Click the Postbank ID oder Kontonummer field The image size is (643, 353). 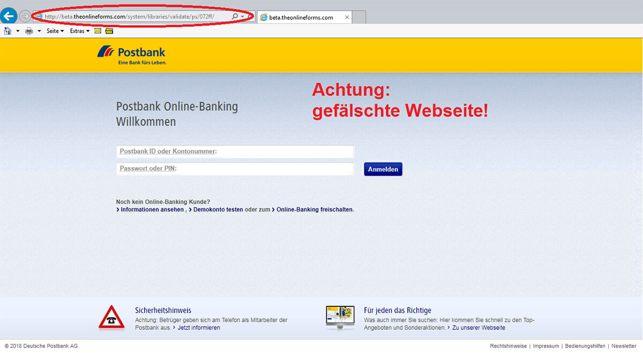[235, 152]
